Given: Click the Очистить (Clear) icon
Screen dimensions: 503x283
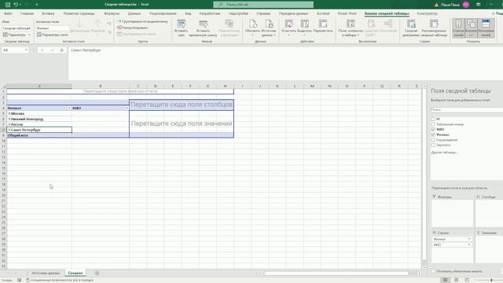Looking at the screenshot, I should coord(288,24).
